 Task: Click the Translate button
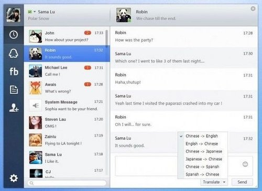pos(211,182)
